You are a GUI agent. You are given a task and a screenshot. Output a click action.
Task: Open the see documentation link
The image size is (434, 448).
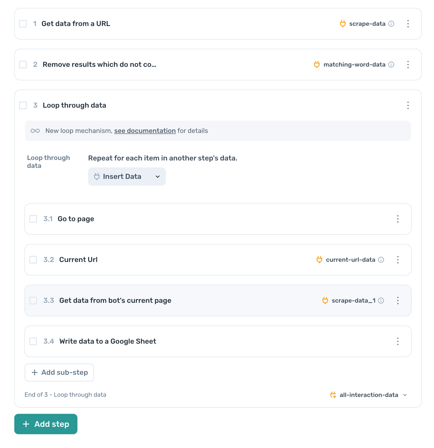point(145,131)
